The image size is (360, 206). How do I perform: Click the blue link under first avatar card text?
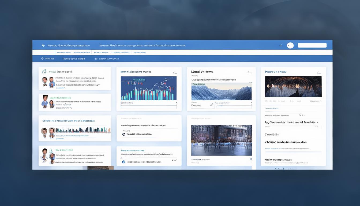(x=60, y=88)
